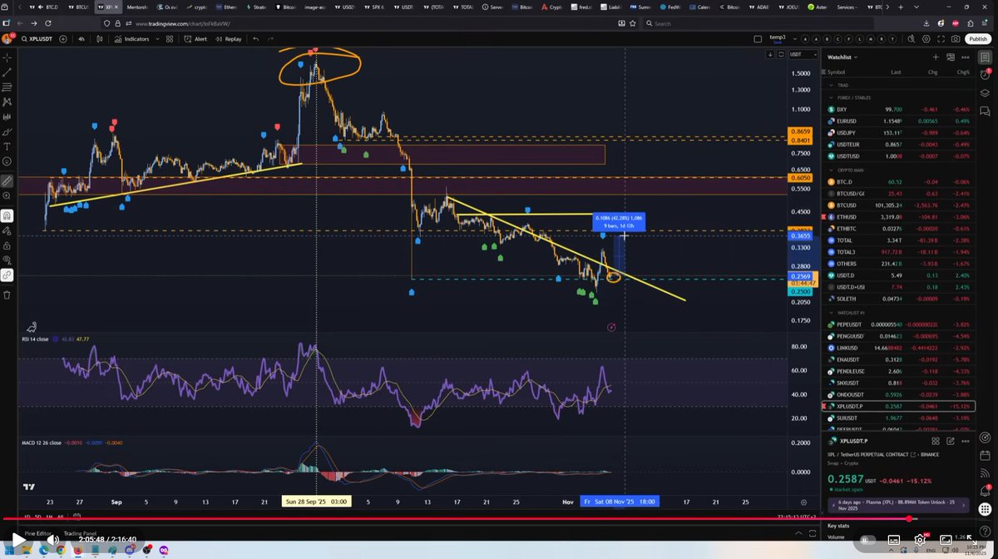Open the Watchlist name dropdown

click(x=843, y=57)
